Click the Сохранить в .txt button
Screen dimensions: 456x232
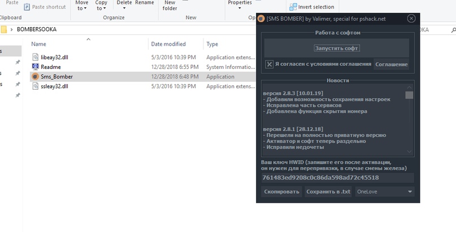328,192
